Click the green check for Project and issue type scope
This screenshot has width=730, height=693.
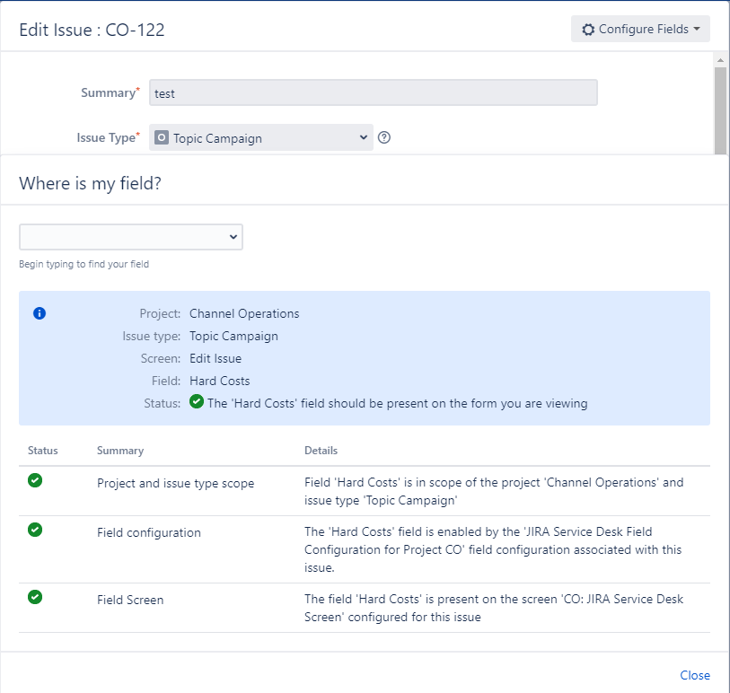(x=35, y=480)
